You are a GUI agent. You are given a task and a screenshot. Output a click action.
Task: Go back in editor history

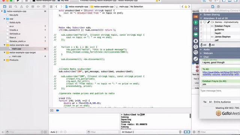[57, 7]
